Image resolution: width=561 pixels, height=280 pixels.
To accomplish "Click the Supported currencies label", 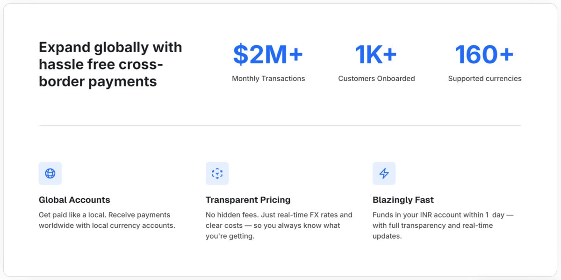I will click(484, 78).
